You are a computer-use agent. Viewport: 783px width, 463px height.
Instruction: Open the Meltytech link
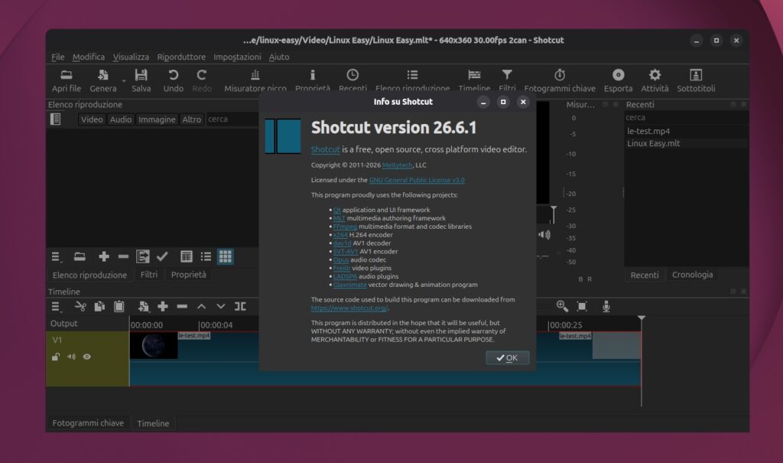[398, 165]
